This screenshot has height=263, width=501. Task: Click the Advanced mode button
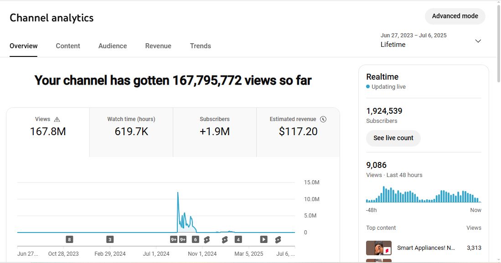point(455,16)
